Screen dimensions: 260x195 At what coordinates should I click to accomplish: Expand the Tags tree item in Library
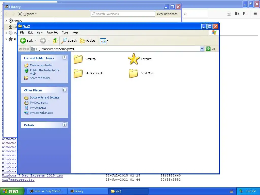[6, 33]
